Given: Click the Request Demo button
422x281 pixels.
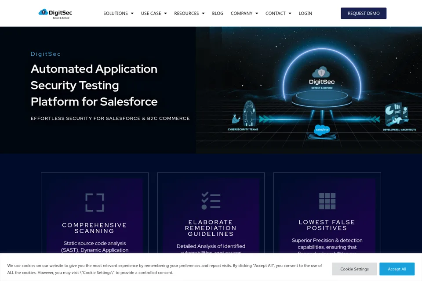Looking at the screenshot, I should point(364,13).
